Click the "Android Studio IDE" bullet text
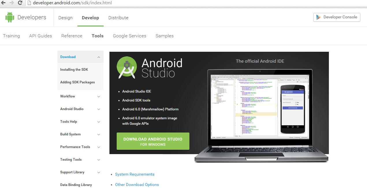The height and width of the screenshot is (188, 367). (x=137, y=91)
